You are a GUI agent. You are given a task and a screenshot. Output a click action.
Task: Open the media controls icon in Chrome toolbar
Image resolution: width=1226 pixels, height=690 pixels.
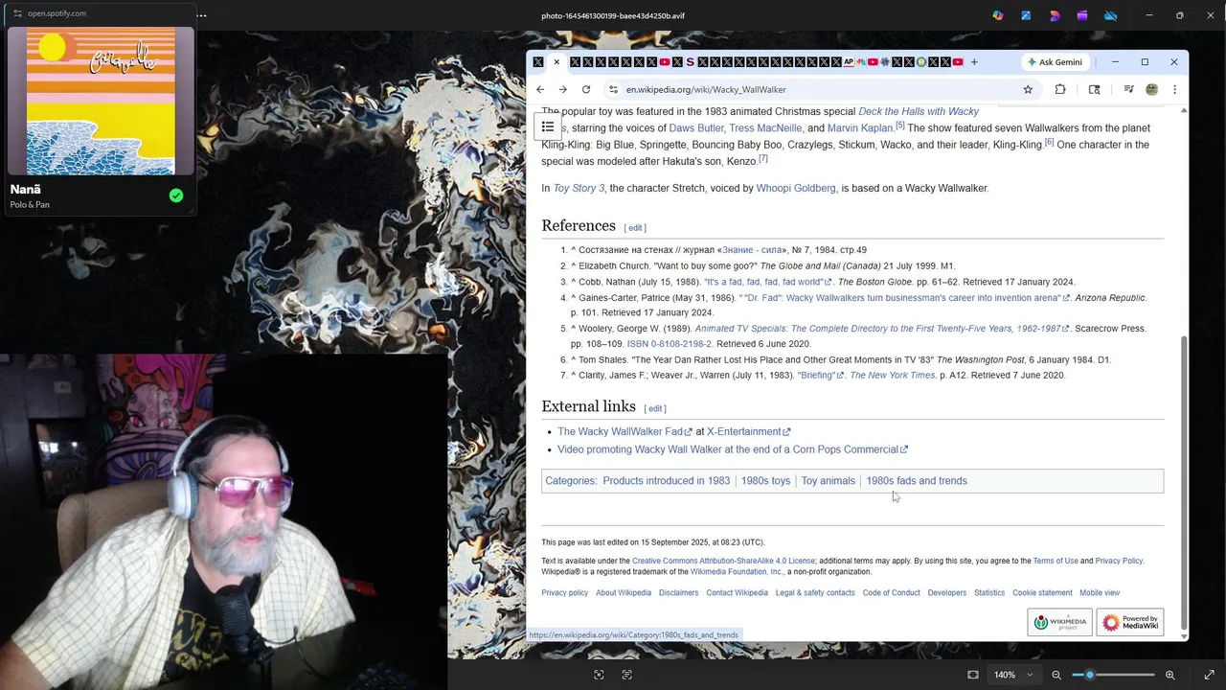[1128, 89]
